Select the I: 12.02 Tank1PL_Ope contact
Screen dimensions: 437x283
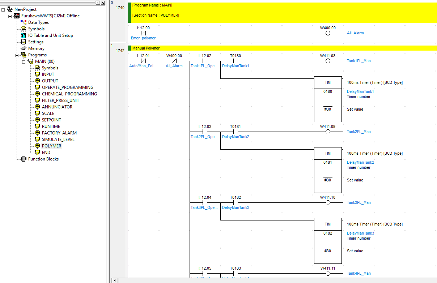coord(205,61)
